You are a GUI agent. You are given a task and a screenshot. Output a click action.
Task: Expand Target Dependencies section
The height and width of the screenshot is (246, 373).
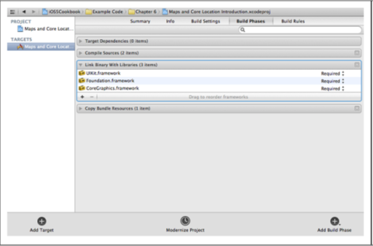[x=81, y=41]
